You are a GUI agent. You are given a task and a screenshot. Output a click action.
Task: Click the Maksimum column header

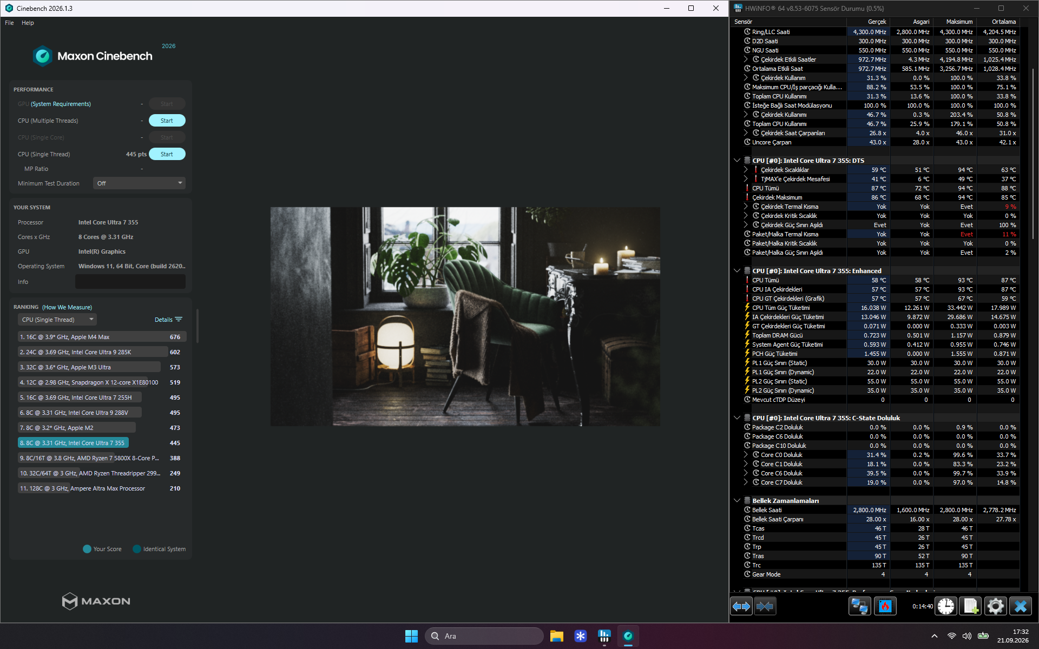(955, 22)
